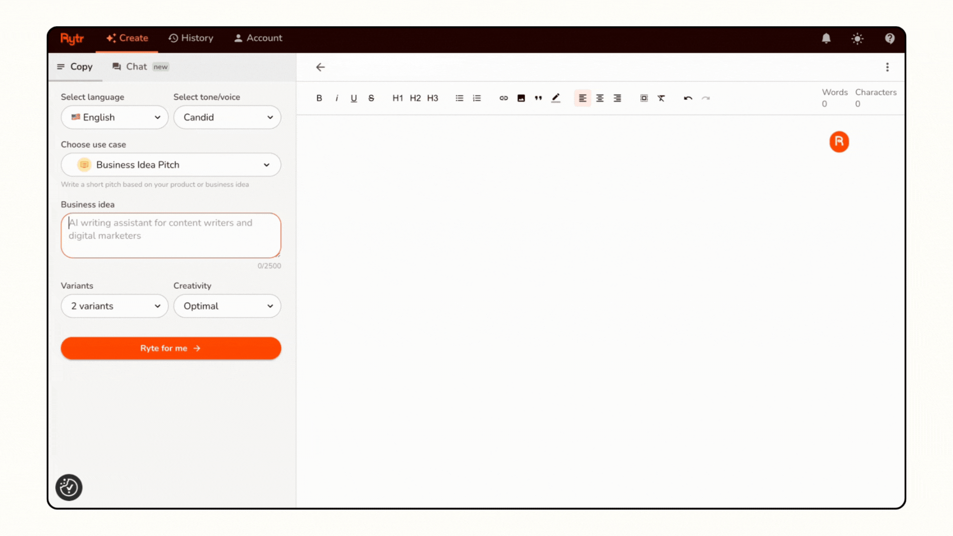This screenshot has height=536, width=953.
Task: Open the Select language dropdown
Action: point(114,117)
